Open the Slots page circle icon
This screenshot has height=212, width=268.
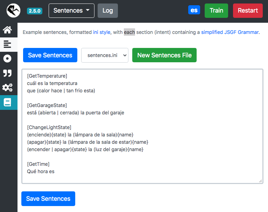coord(7,59)
